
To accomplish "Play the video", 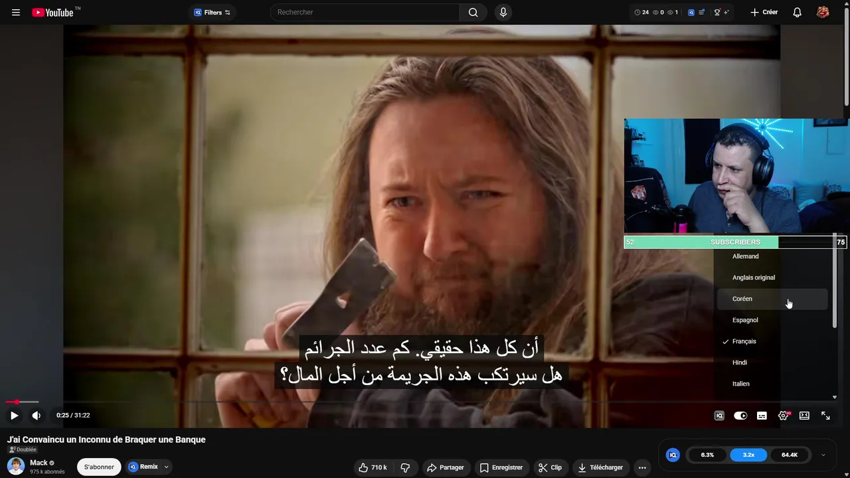I will click(x=14, y=416).
